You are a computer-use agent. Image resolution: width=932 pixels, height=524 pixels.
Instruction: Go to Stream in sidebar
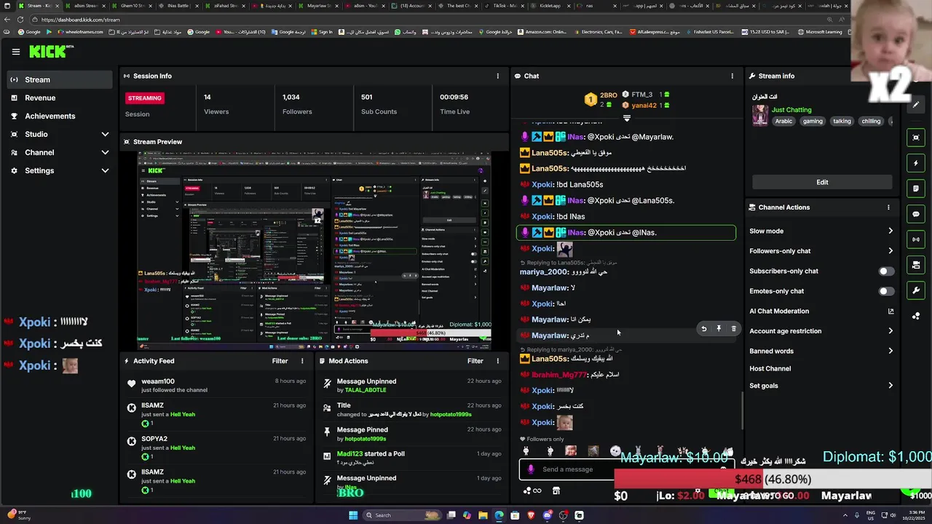pos(60,79)
